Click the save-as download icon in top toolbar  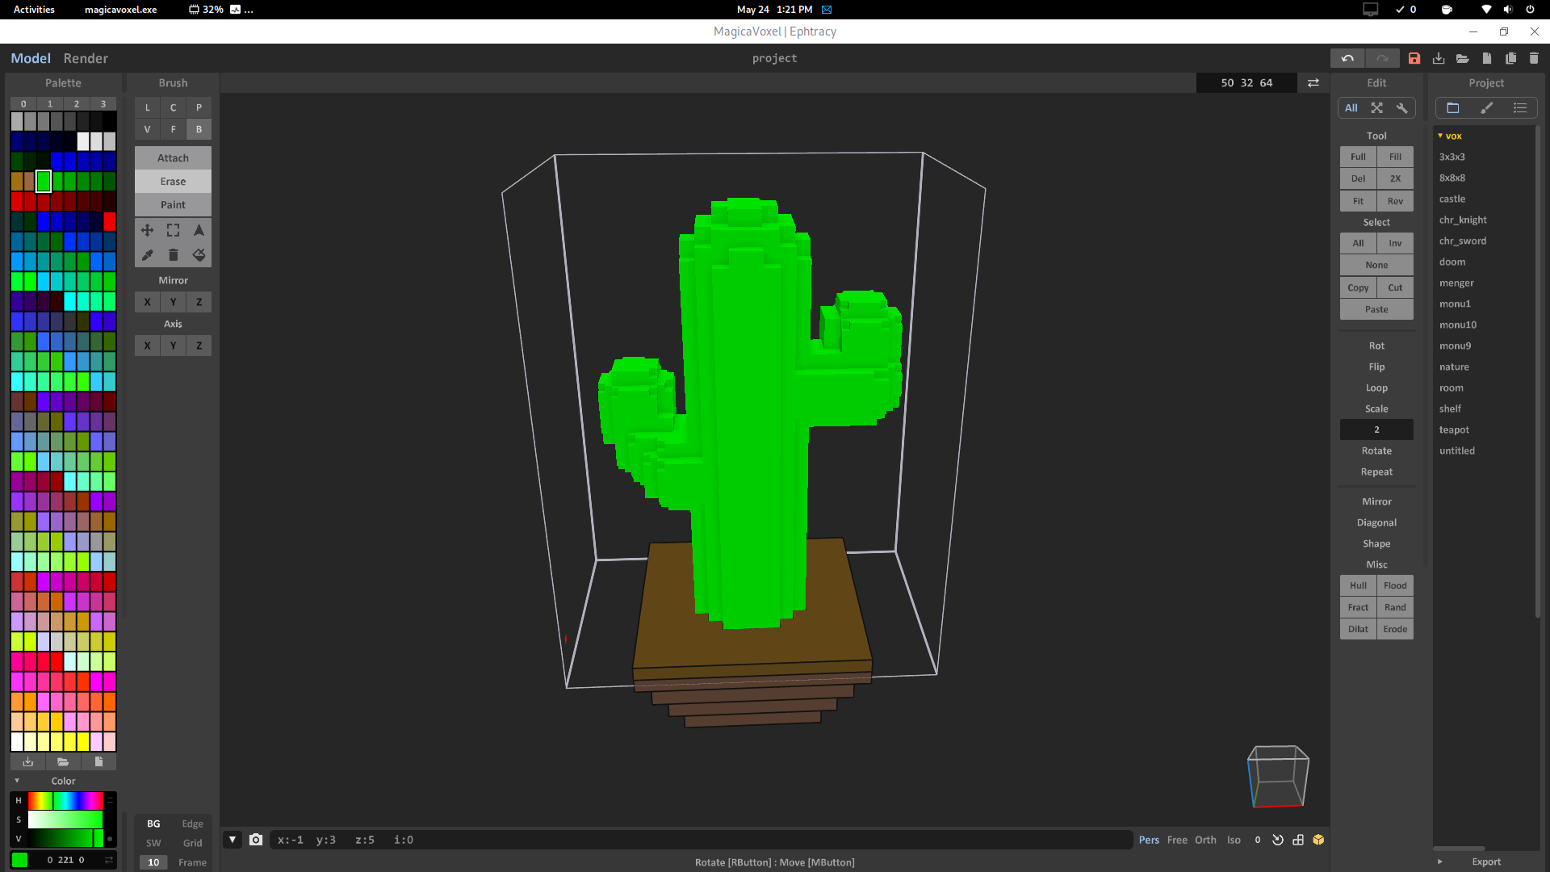[1439, 58]
